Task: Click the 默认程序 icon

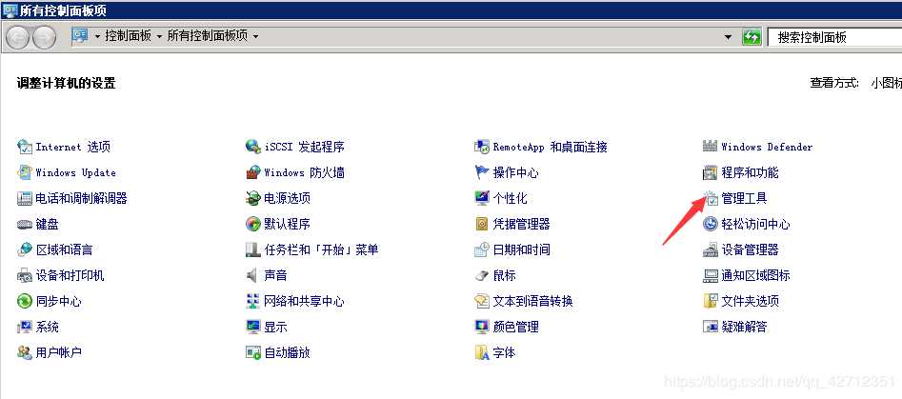Action: coord(253,224)
